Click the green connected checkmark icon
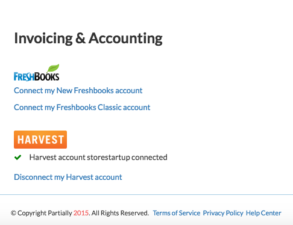Viewport: 293px width, 225px height. click(17, 158)
